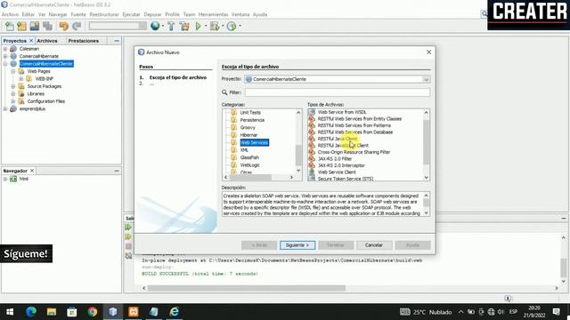
Task: Click the Build Project hammer icon
Action: pyautogui.click(x=171, y=26)
